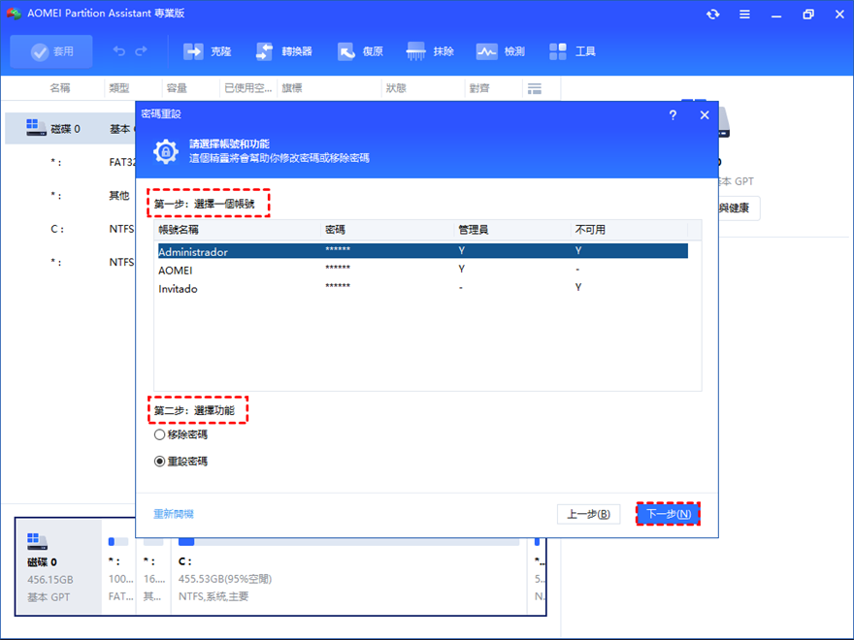Click the Apply (套用) checkmark button
Image resolution: width=854 pixels, height=640 pixels.
tap(51, 51)
